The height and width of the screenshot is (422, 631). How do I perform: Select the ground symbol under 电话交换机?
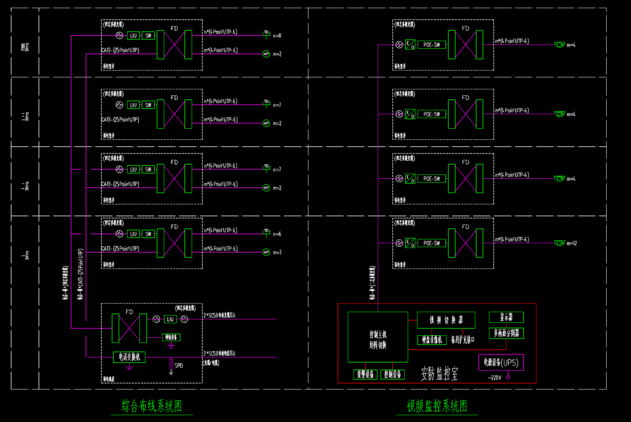129,366
